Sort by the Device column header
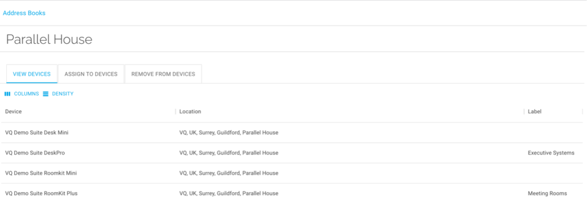588x214 pixels. (x=14, y=112)
